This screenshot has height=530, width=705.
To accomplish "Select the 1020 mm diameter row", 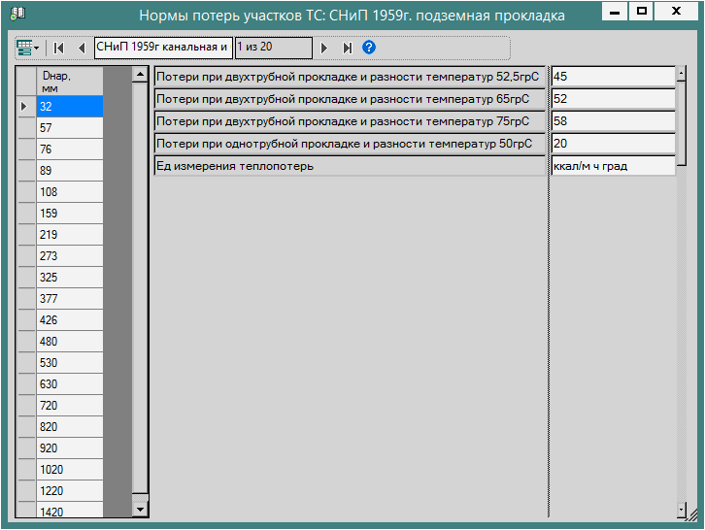I will (x=69, y=470).
